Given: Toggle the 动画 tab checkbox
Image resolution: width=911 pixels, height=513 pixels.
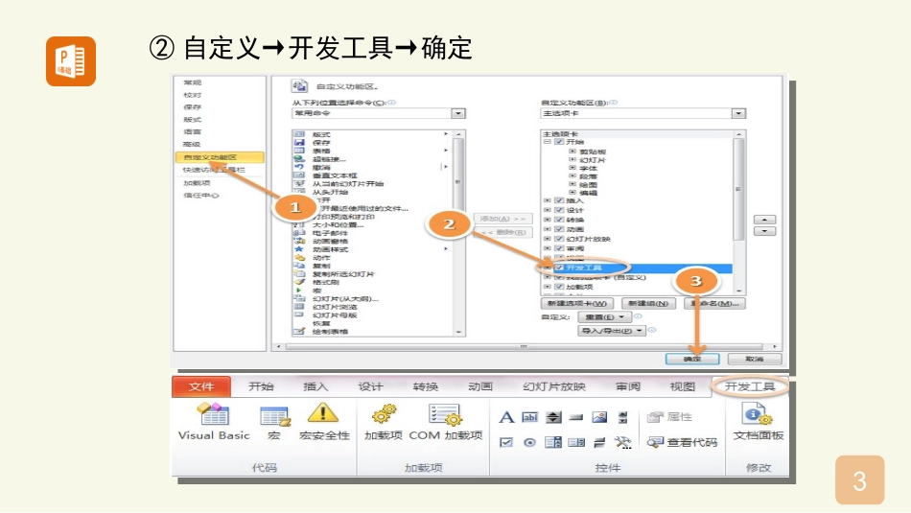Looking at the screenshot, I should (x=559, y=229).
